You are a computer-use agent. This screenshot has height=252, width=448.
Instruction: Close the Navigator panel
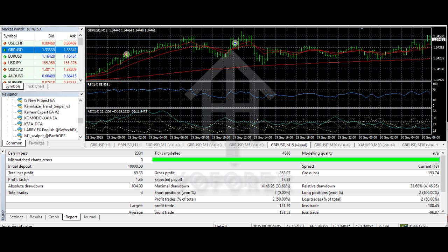point(82,94)
